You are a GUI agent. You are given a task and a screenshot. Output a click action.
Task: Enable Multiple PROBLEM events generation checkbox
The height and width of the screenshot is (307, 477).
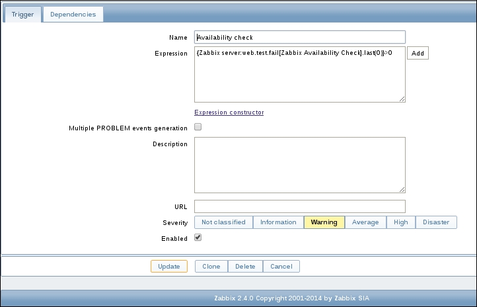click(x=198, y=127)
